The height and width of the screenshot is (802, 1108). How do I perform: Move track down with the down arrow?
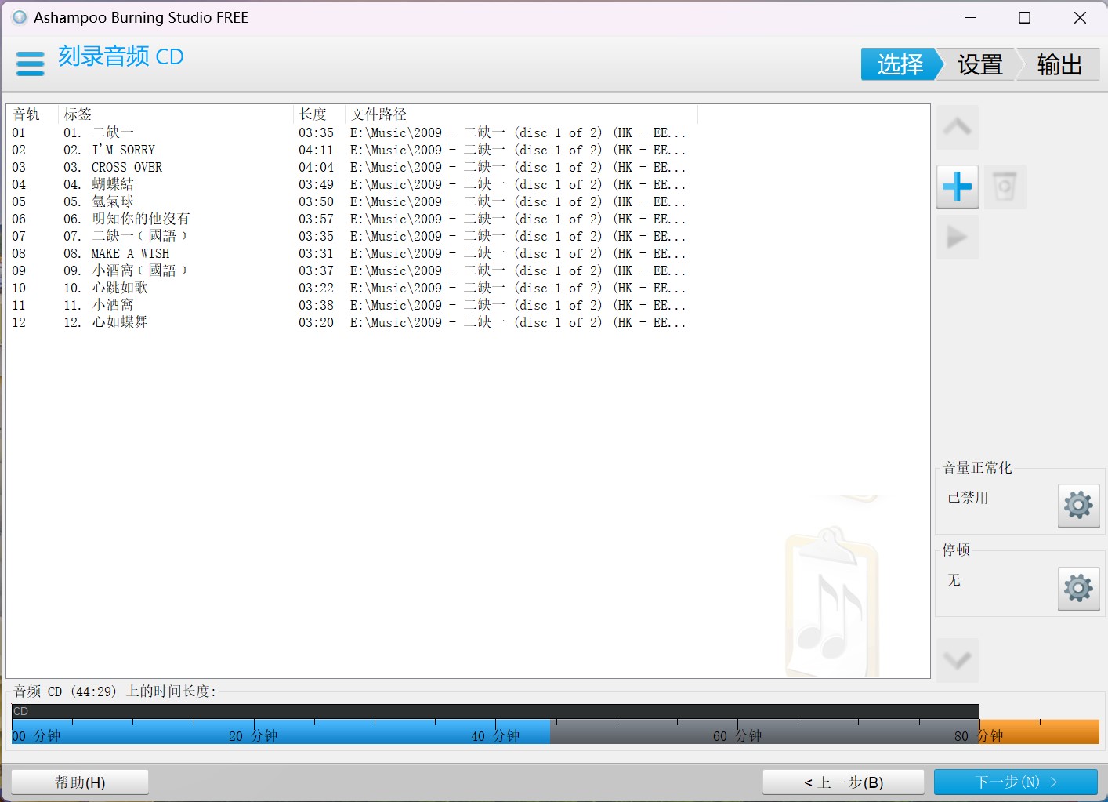[x=958, y=660]
